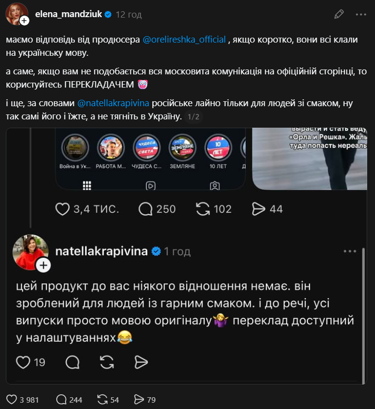The height and width of the screenshot is (409, 375).
Task: Repost the post with 54 reposts
Action: [x=103, y=399]
